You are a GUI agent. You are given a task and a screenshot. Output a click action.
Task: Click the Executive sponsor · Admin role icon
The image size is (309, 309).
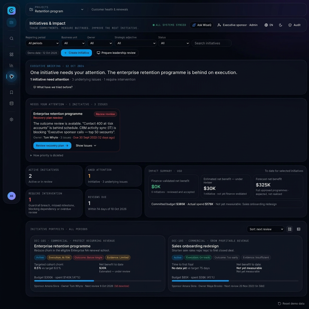pyautogui.click(x=219, y=25)
